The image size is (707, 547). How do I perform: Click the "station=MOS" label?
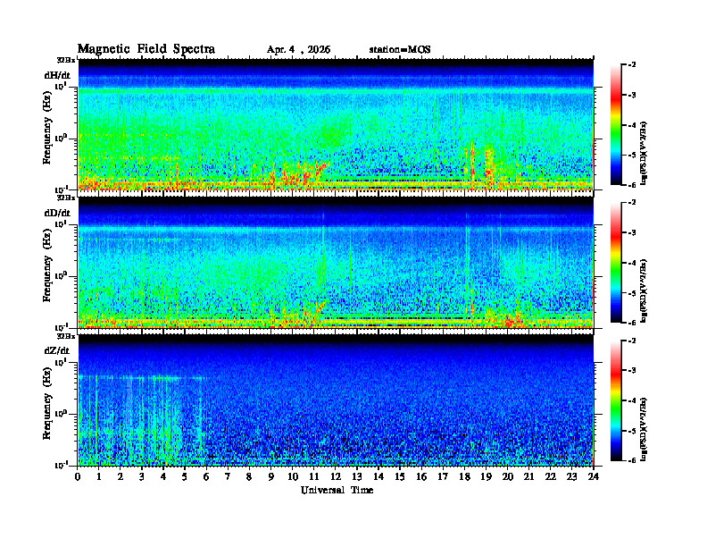click(400, 50)
